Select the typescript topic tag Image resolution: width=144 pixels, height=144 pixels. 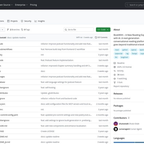pyautogui.click(x=119, y=53)
